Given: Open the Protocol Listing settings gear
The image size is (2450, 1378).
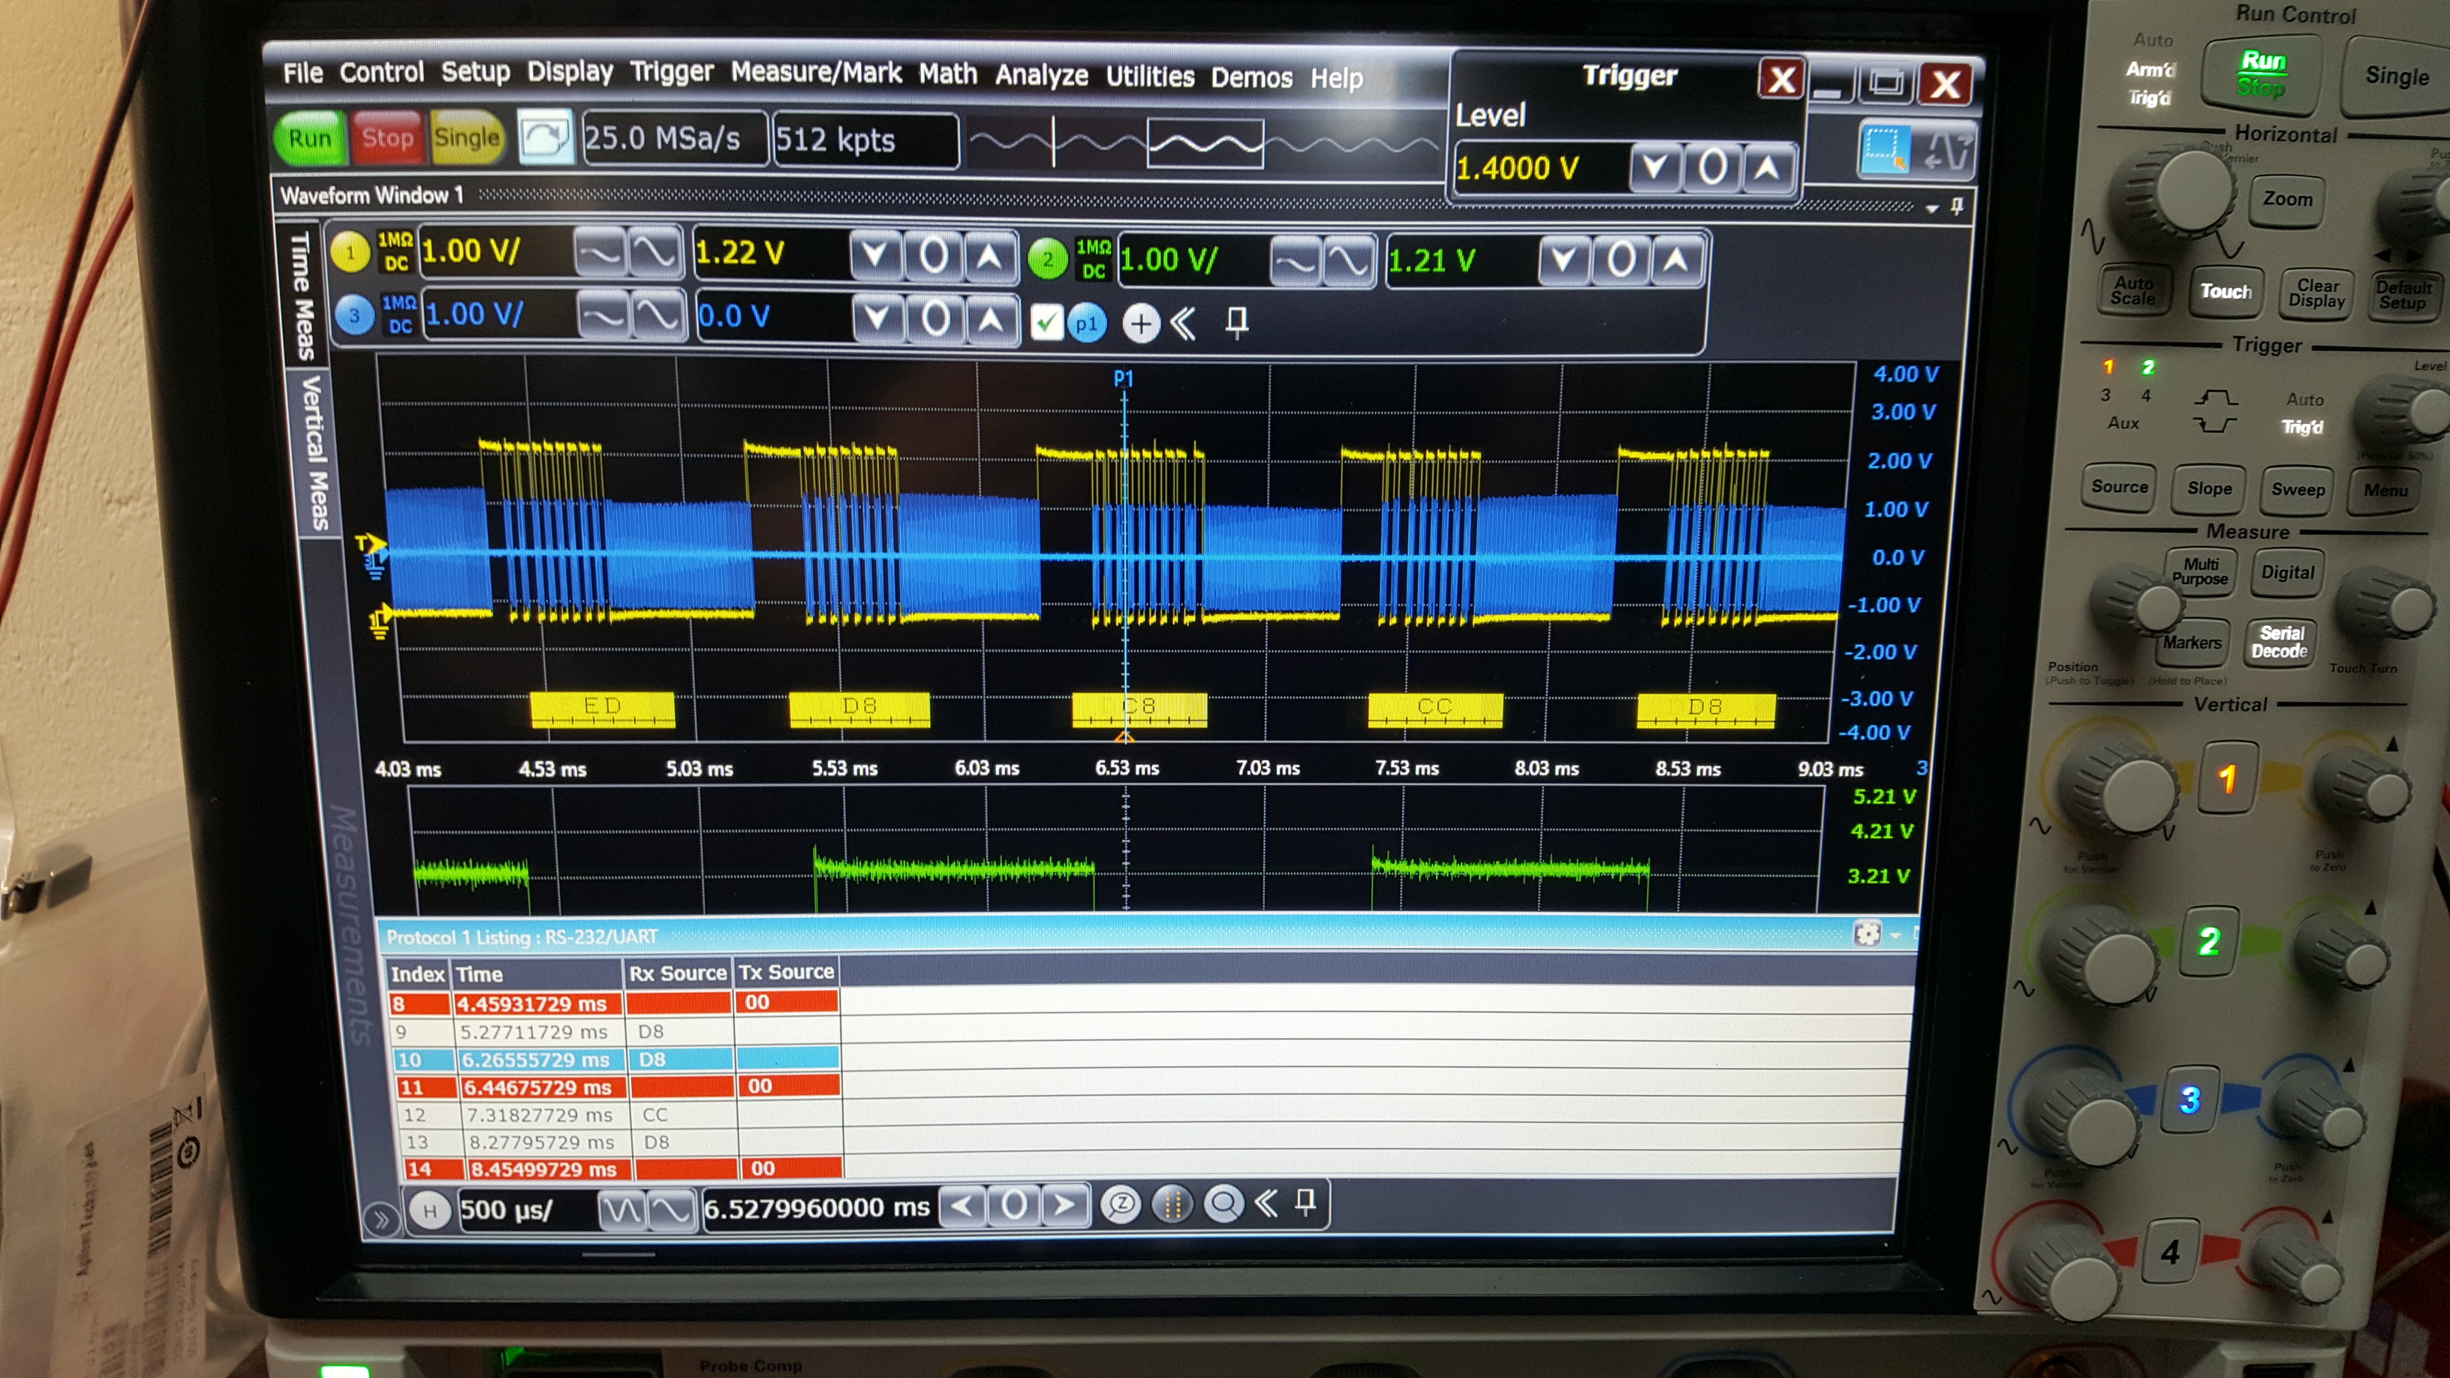Looking at the screenshot, I should (1867, 934).
